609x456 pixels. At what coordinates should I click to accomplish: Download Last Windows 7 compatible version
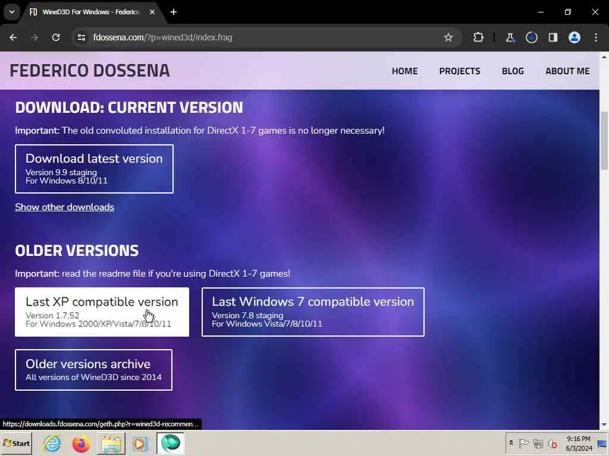(313, 312)
